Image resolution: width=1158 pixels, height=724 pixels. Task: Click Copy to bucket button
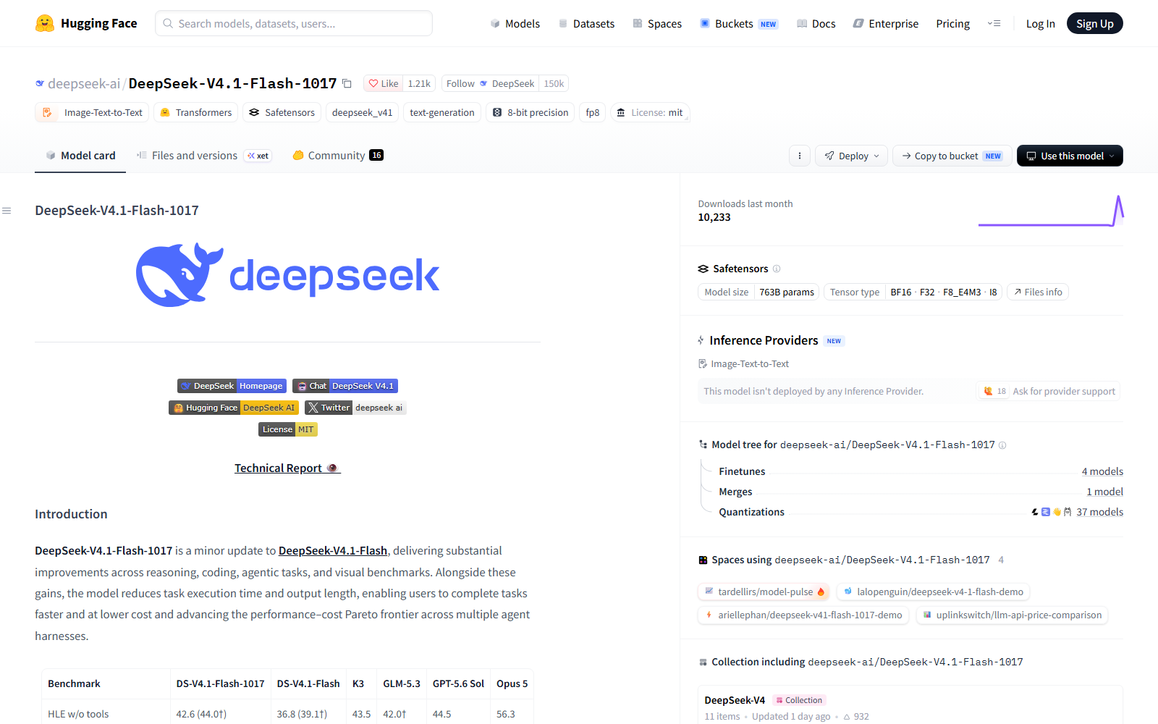(952, 156)
